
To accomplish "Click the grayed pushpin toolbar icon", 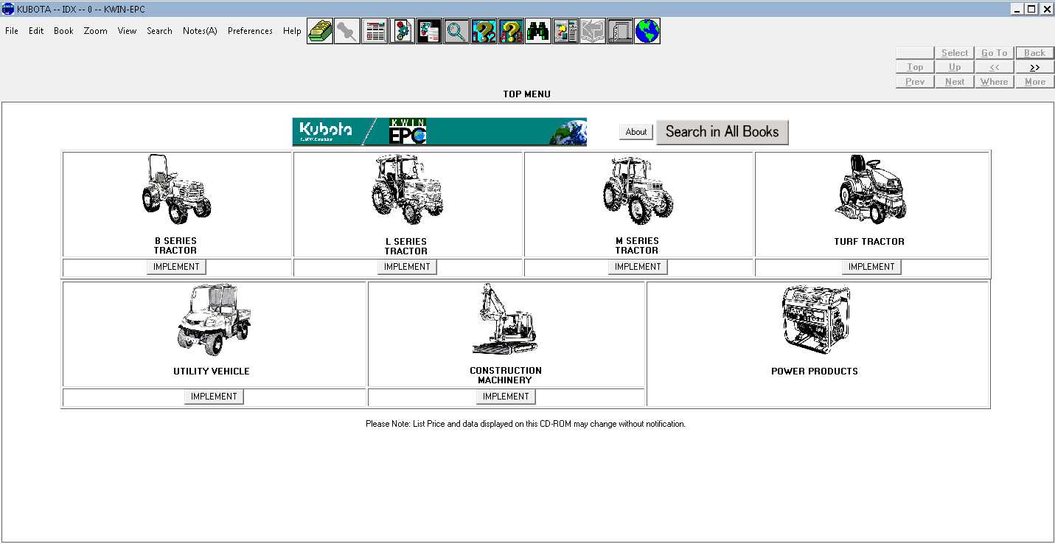I will click(x=347, y=31).
